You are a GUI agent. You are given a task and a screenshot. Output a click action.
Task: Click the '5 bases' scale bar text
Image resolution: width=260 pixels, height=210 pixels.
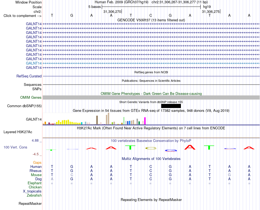pos(94,7)
